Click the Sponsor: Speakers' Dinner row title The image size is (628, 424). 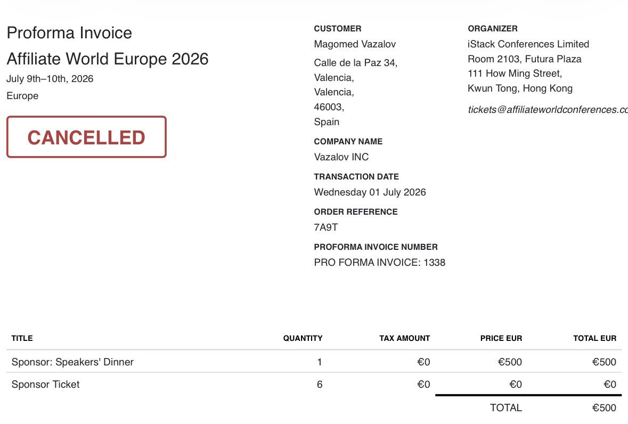[72, 362]
